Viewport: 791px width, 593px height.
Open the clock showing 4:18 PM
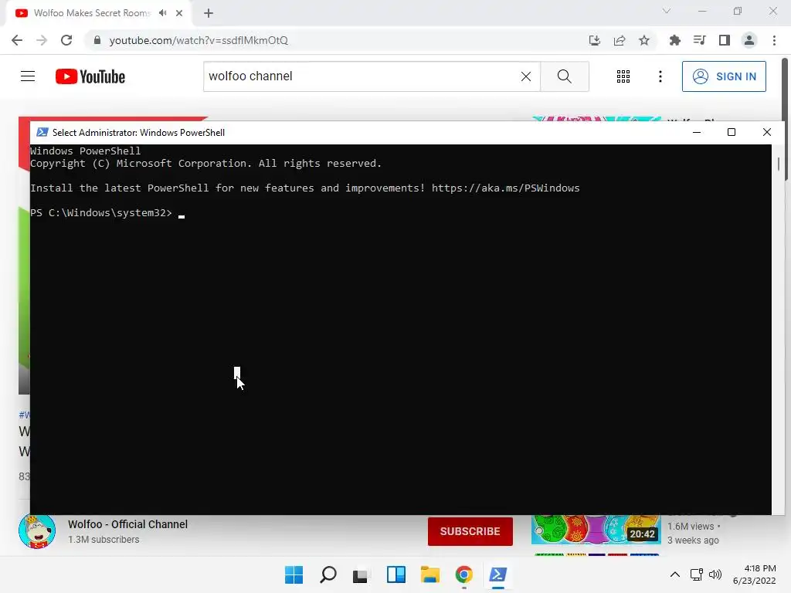755,574
